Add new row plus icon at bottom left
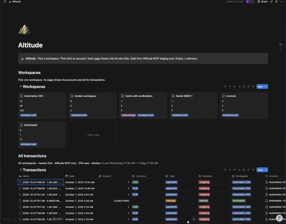The height and width of the screenshot is (224, 286). (x=5, y=219)
